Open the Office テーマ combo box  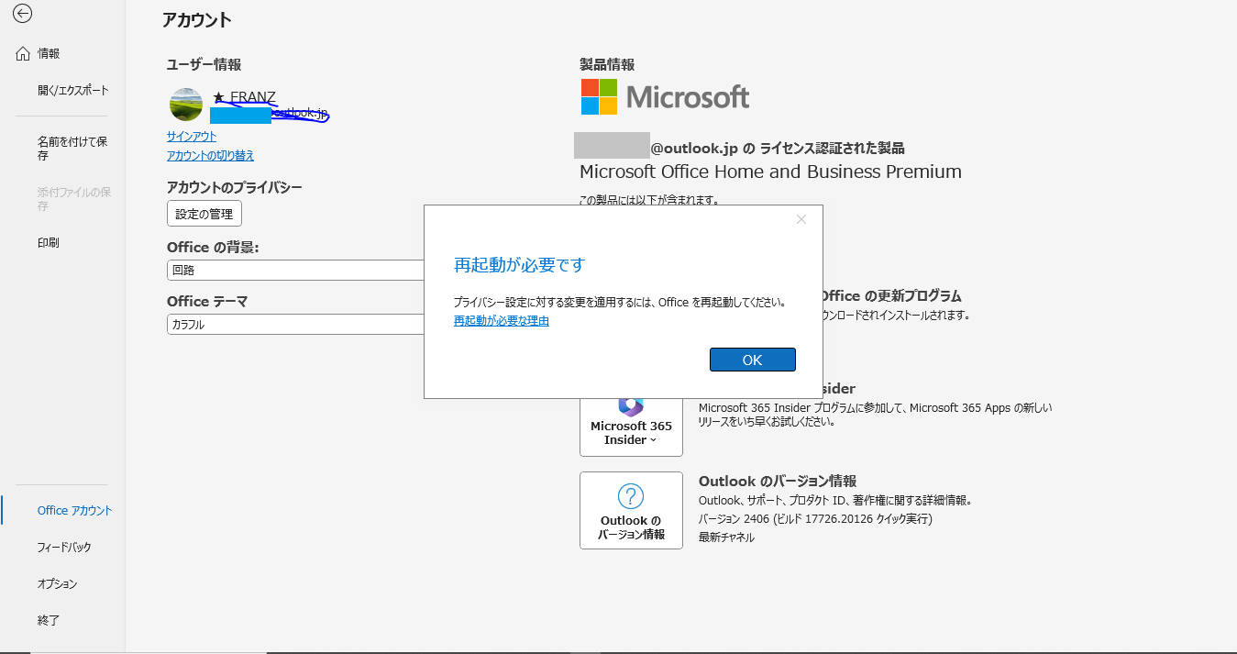[x=295, y=324]
